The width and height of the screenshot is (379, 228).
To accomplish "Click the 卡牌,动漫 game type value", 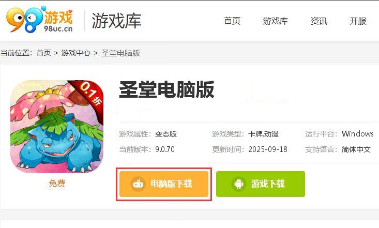I will [x=264, y=134].
